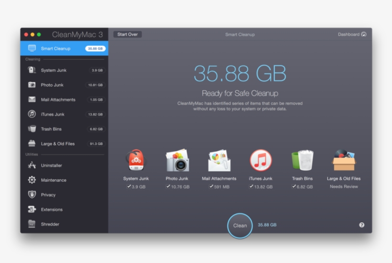Click the 6.82 GB badge in sidebar
The width and height of the screenshot is (392, 263).
(x=96, y=129)
